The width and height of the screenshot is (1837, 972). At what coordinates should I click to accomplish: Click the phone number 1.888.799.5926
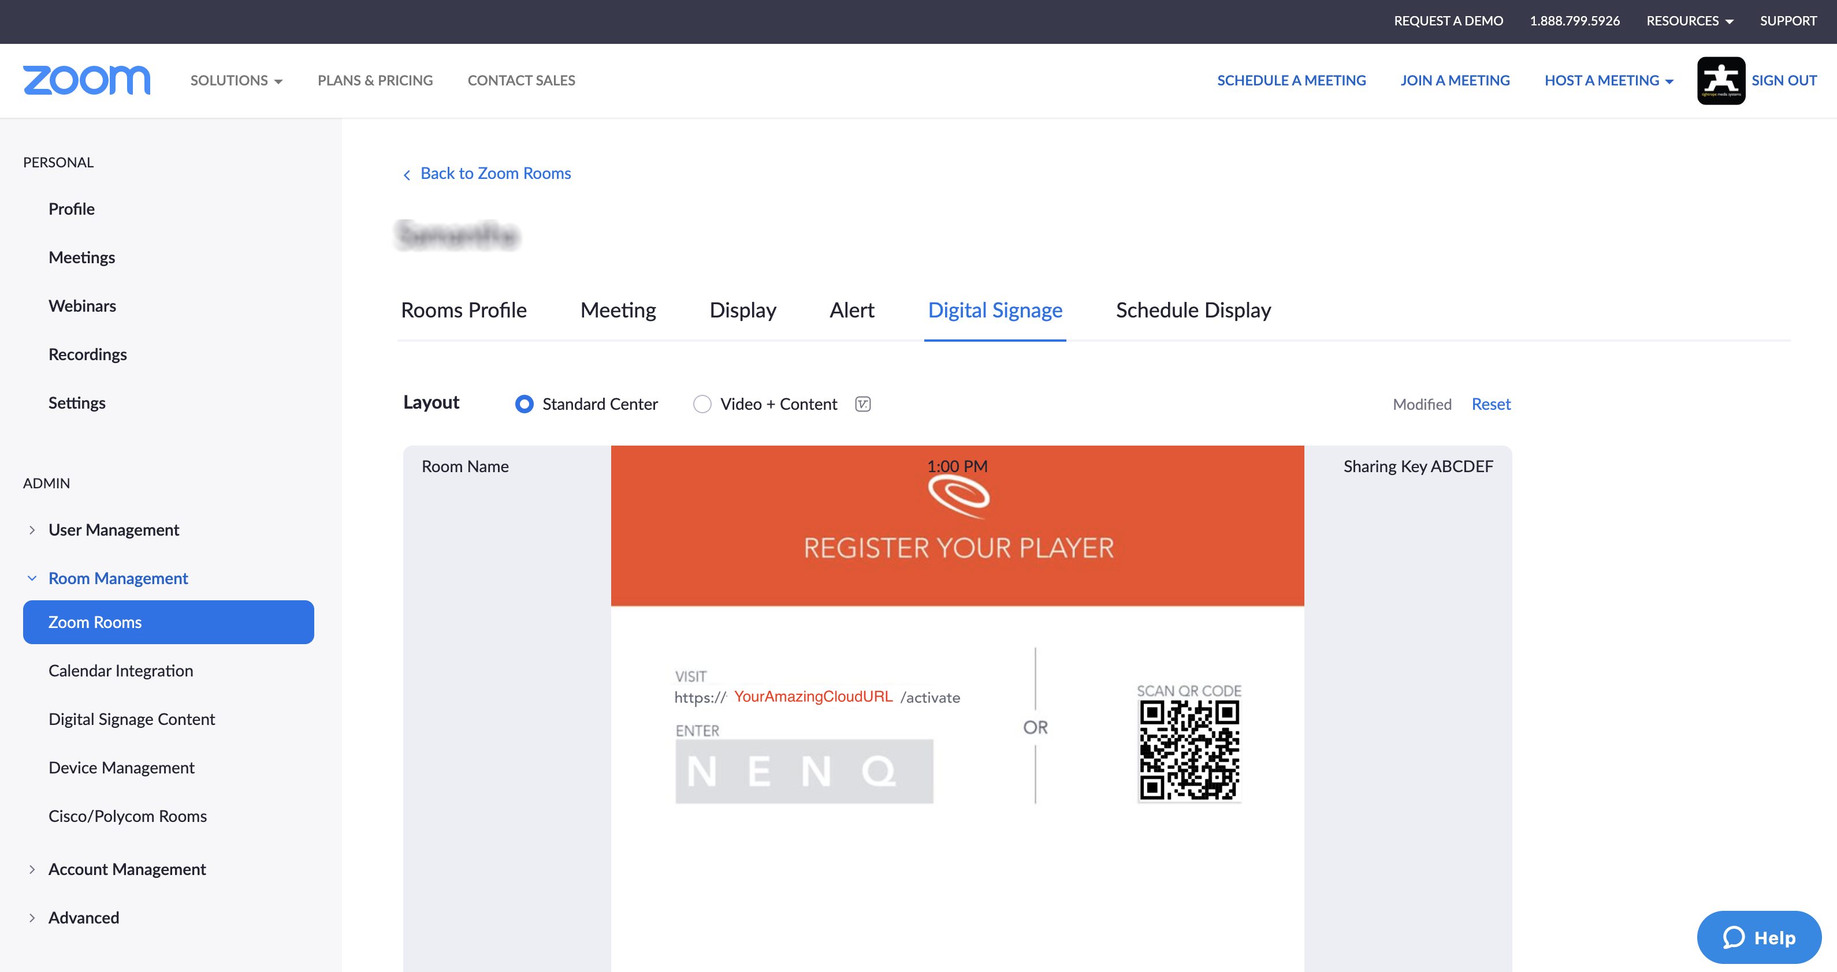pos(1575,21)
